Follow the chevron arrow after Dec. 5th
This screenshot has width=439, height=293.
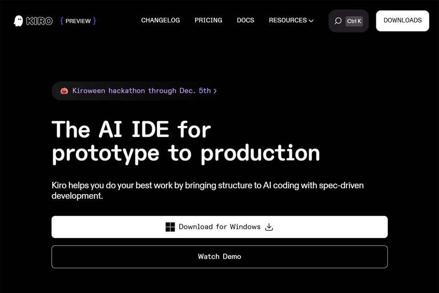tap(215, 91)
